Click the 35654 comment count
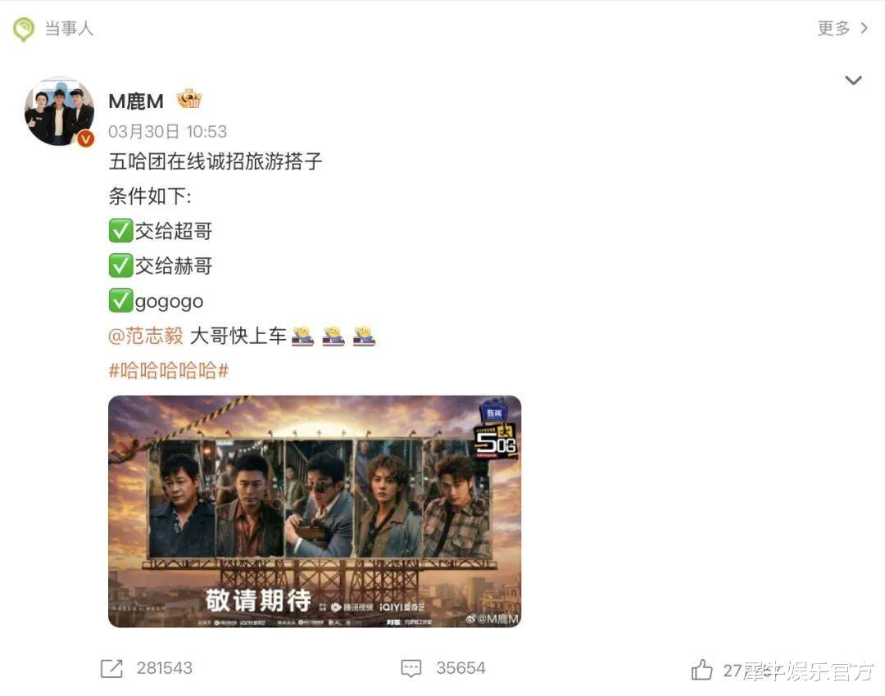This screenshot has width=885, height=696. (461, 668)
